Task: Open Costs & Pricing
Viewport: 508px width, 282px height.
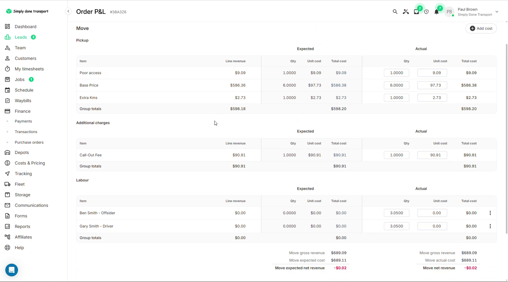Action: point(30,163)
